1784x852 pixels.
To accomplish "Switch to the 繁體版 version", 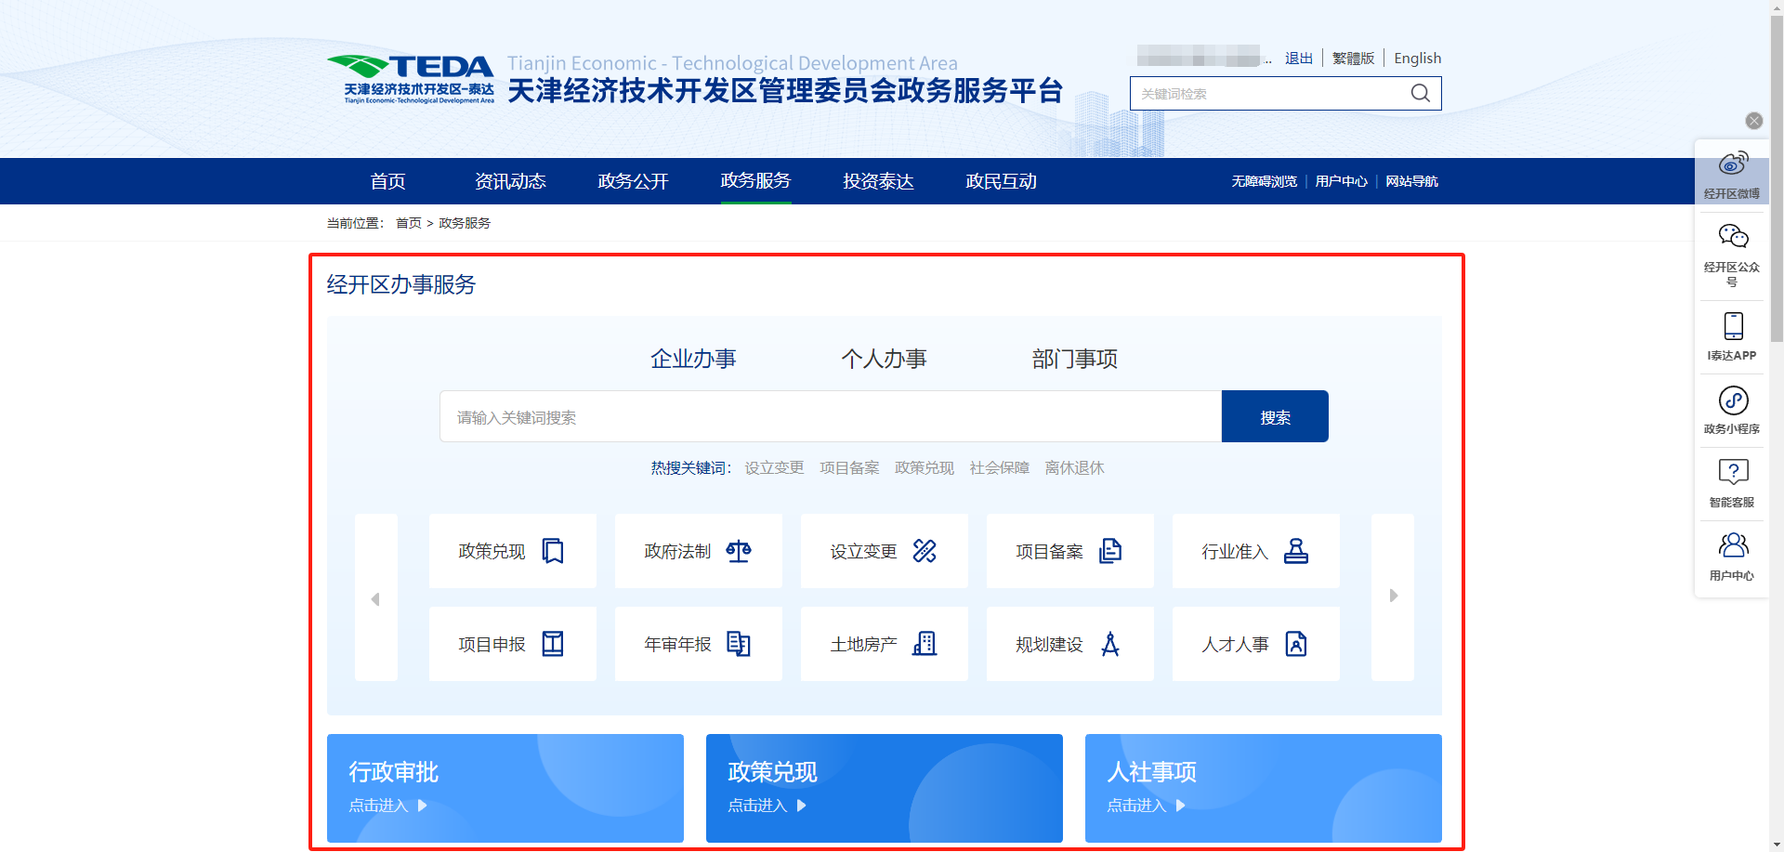I will [x=1353, y=58].
